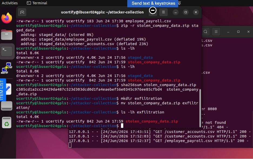This screenshot has width=253, height=159.
Task: Close the back terminal window
Action: 248,32
